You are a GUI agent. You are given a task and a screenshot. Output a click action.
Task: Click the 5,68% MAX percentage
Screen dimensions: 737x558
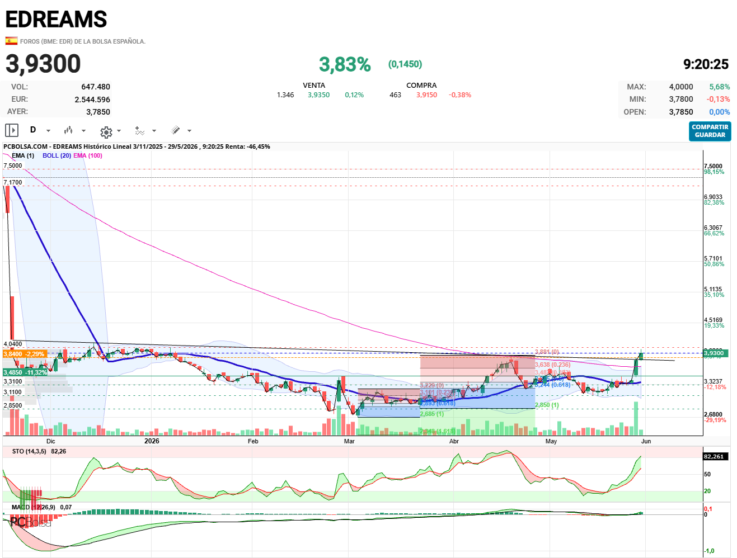pyautogui.click(x=720, y=87)
